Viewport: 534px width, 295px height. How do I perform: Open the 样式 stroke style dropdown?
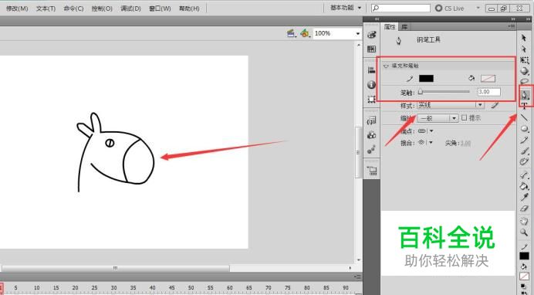pyautogui.click(x=451, y=105)
